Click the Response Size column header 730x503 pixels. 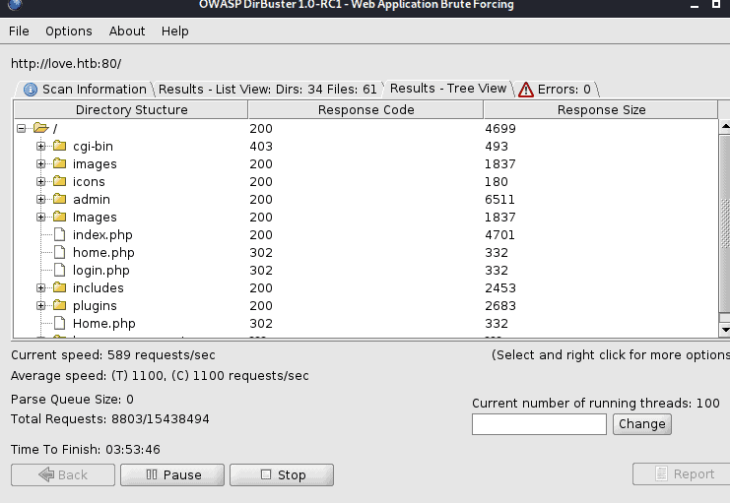tap(601, 110)
